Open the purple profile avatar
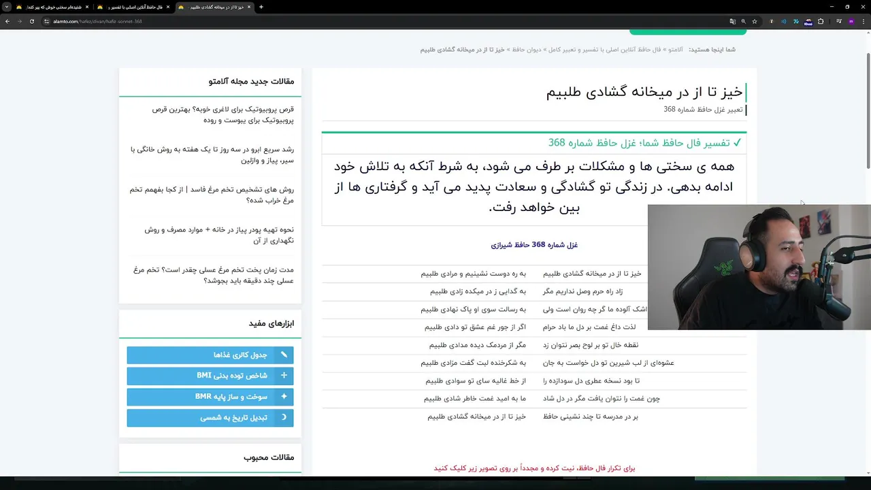Screen dimensions: 871x490 click(851, 21)
